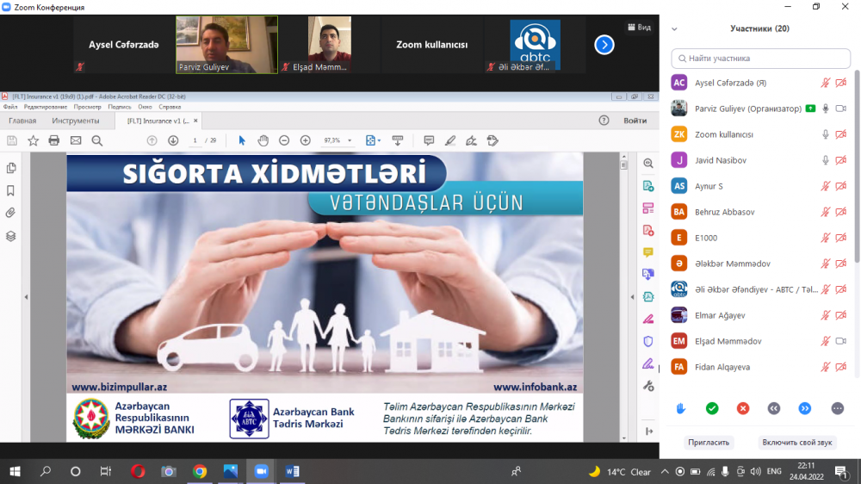The width and height of the screenshot is (861, 484).
Task: Open the Attachments paperclip panel
Action: [x=11, y=214]
